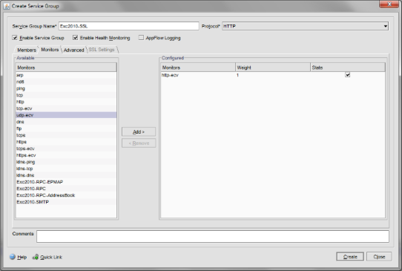The width and height of the screenshot is (402, 271).
Task: Select the ldns-dns monitor
Action: click(66, 175)
